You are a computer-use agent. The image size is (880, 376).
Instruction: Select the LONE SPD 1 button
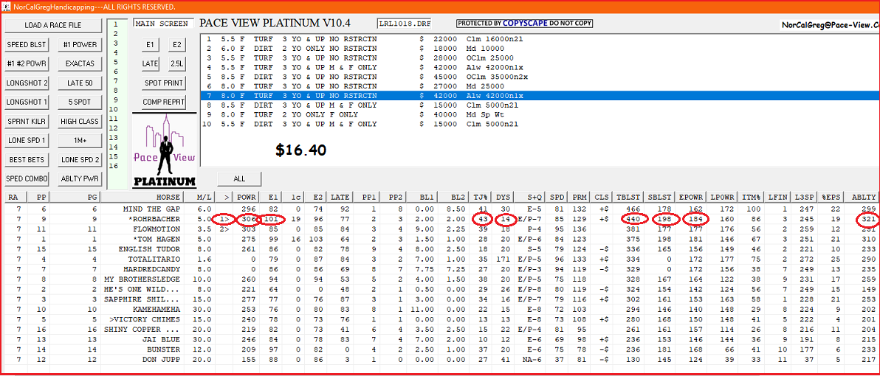click(27, 140)
